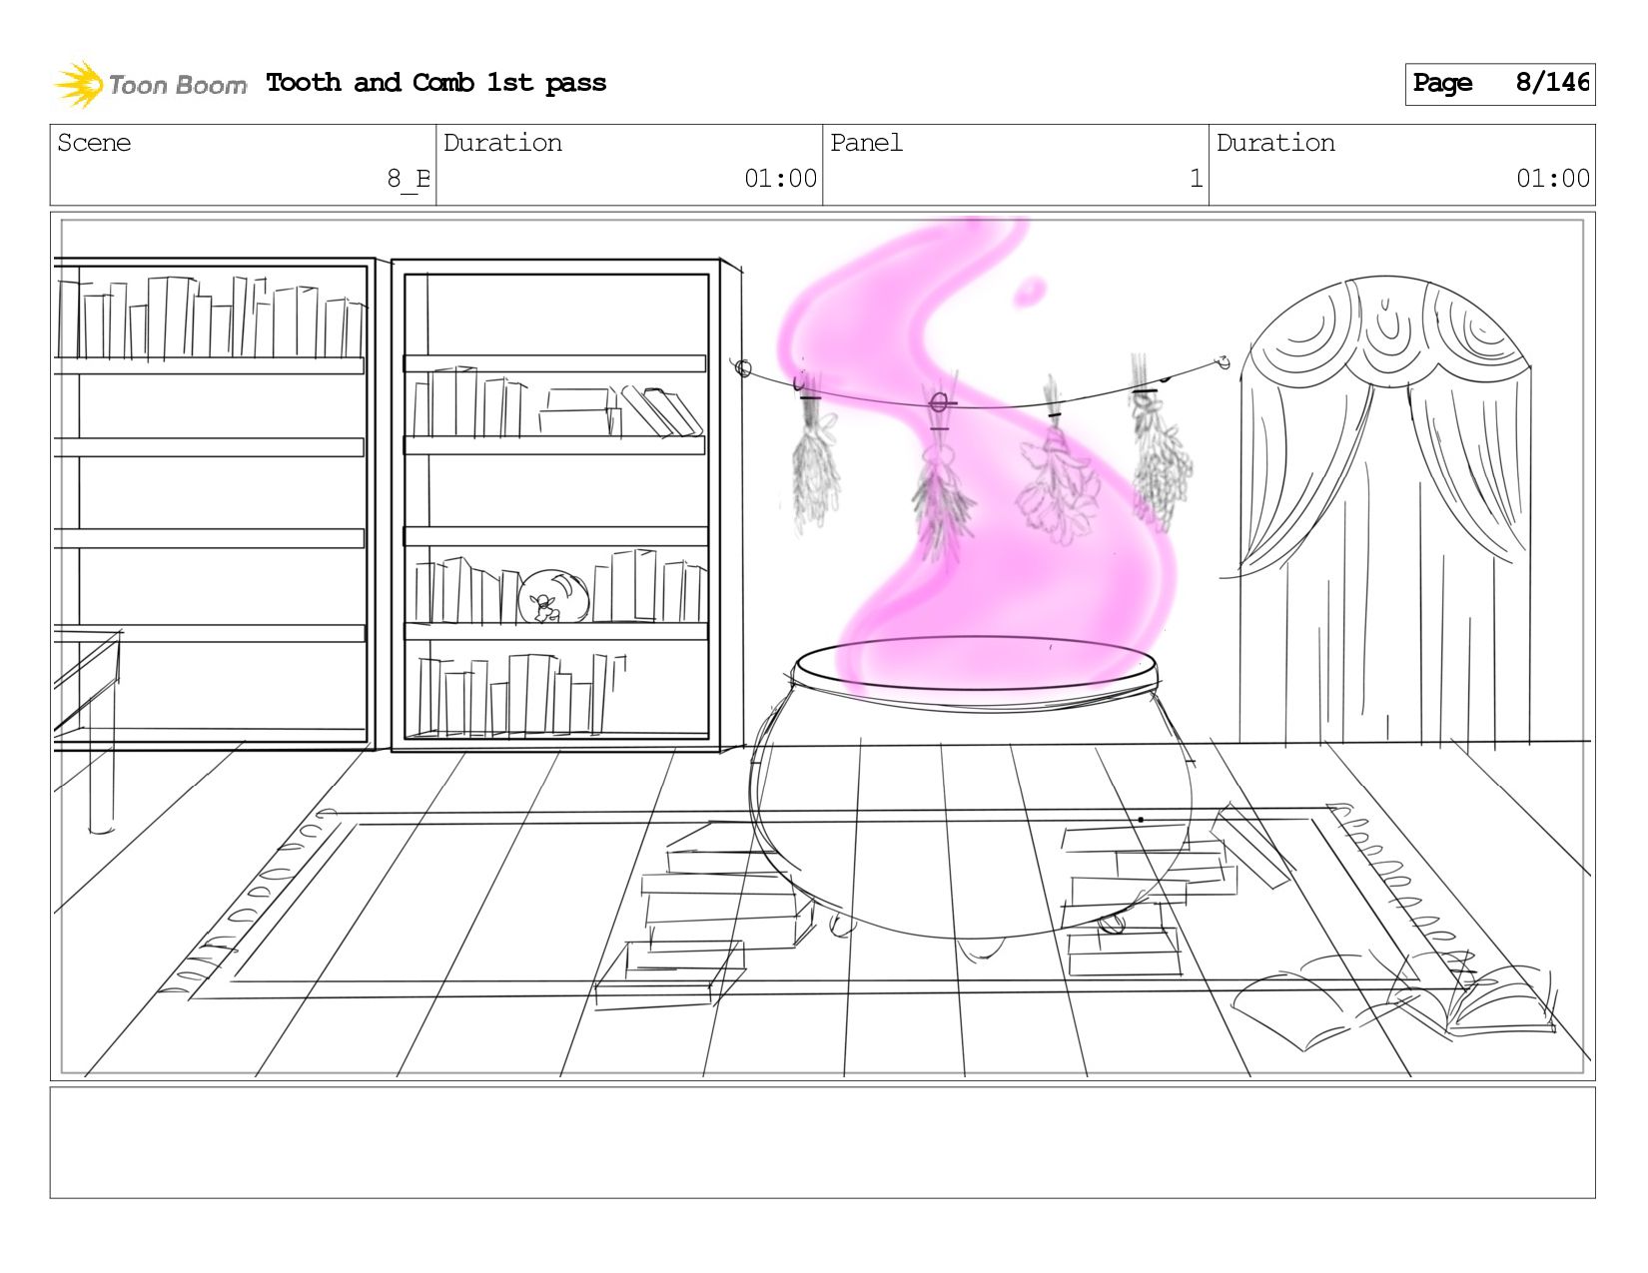Click the storyboard panel drawing with cauldron
Image resolution: width=1648 pixels, height=1273 pixels.
pos(823,646)
